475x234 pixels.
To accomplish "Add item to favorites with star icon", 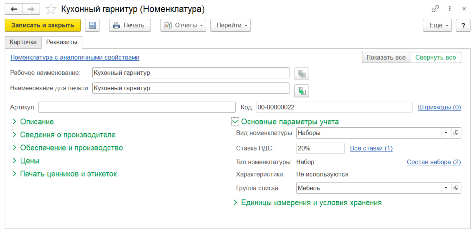I will (51, 9).
